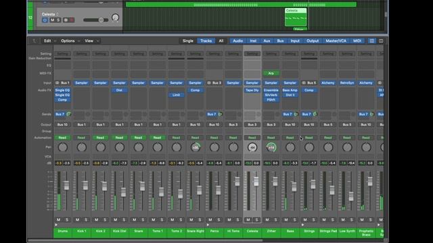Switch mixer to wide channel strips view

pyautogui.click(x=381, y=40)
